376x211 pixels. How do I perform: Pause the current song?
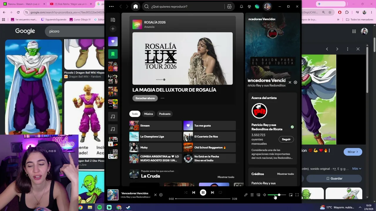point(203,193)
